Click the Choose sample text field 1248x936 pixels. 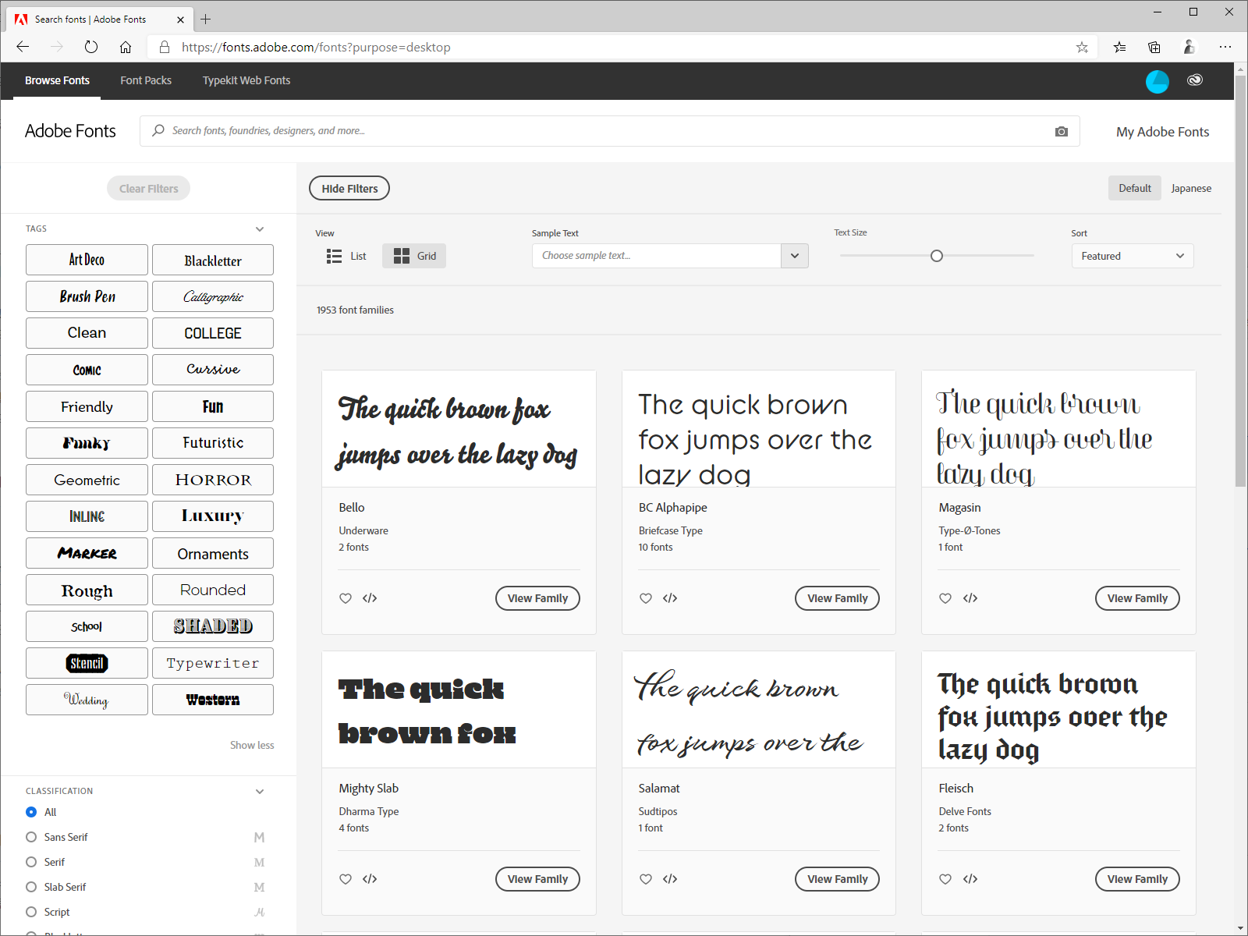click(x=657, y=256)
